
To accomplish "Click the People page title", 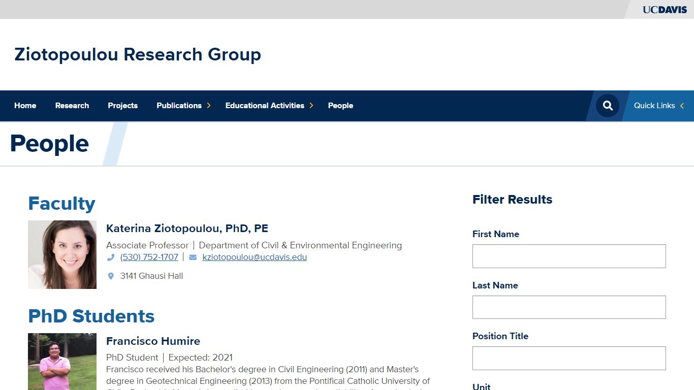I will click(49, 144).
